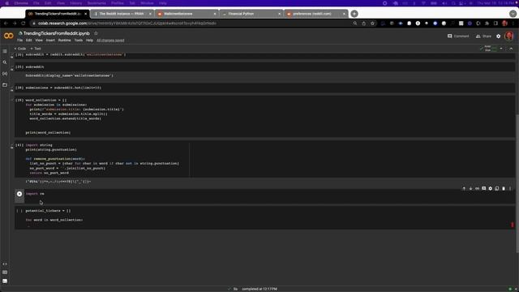
Task: Open the Edit menu in Colab
Action: tap(29, 41)
